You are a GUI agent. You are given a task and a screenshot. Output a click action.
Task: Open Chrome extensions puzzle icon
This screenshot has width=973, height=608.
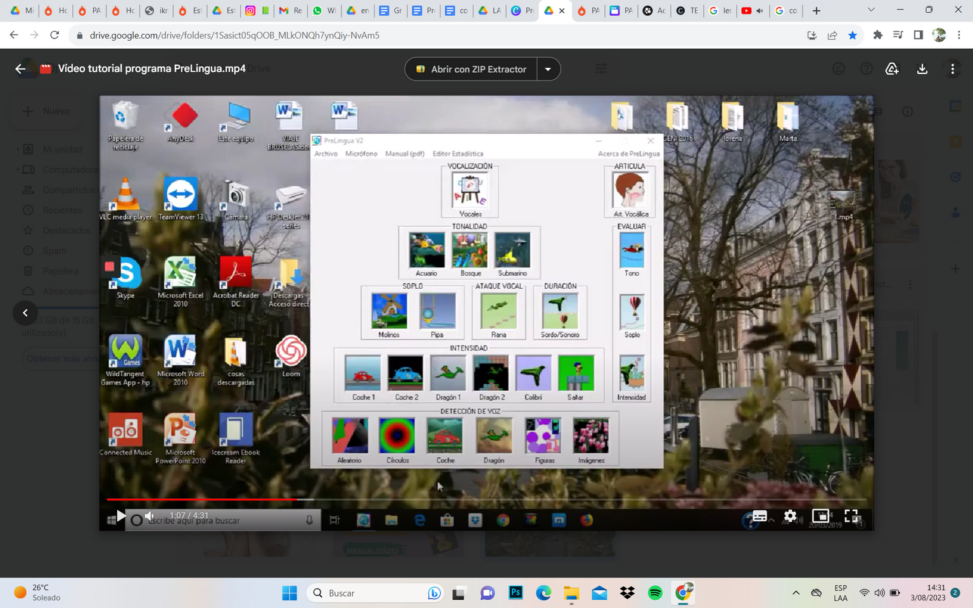point(877,35)
